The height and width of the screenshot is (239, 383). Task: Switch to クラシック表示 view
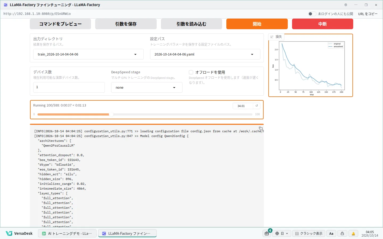309,233
